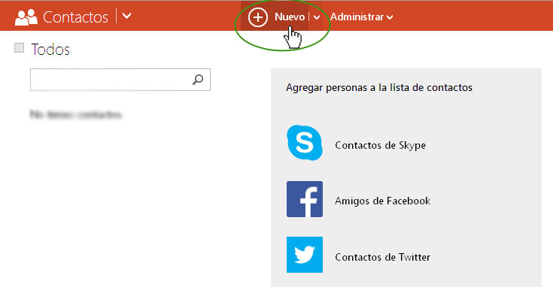Expand the arrow next to Nuevo

[x=316, y=17]
